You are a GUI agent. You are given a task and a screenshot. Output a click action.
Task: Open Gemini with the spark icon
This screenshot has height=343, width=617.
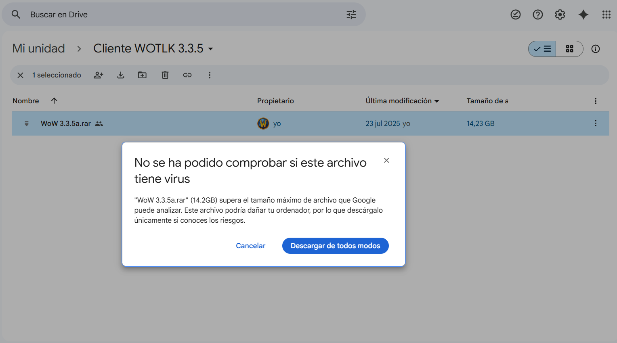583,15
